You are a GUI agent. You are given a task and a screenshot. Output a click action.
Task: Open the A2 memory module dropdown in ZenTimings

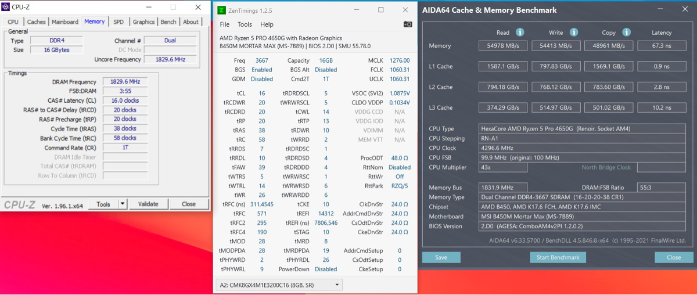(x=279, y=285)
